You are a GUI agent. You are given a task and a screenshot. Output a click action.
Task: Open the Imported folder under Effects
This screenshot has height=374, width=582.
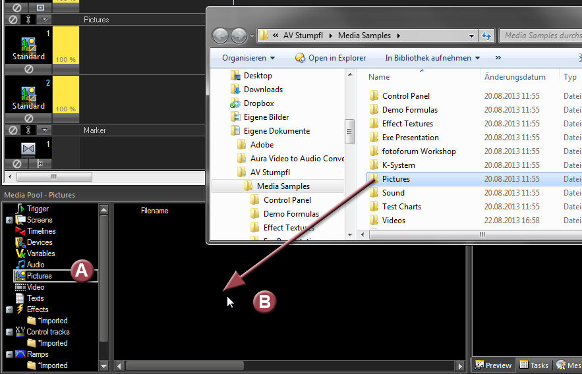pyautogui.click(x=53, y=321)
